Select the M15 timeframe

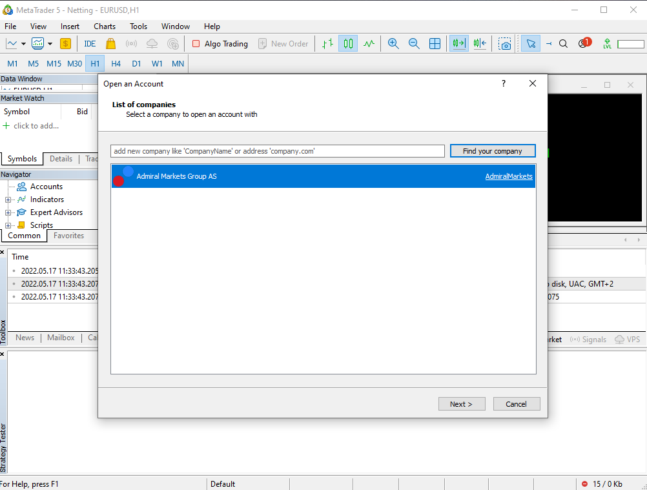point(54,63)
